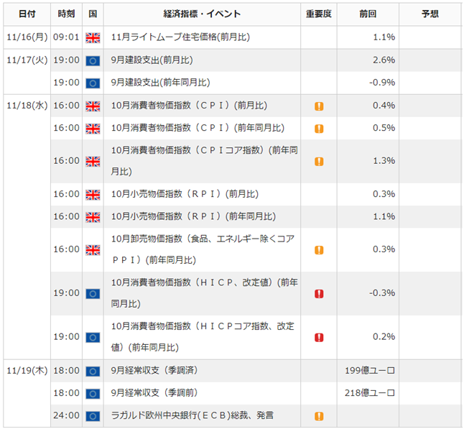Click UK flag for RPI (前年同月比) row

[x=93, y=217]
